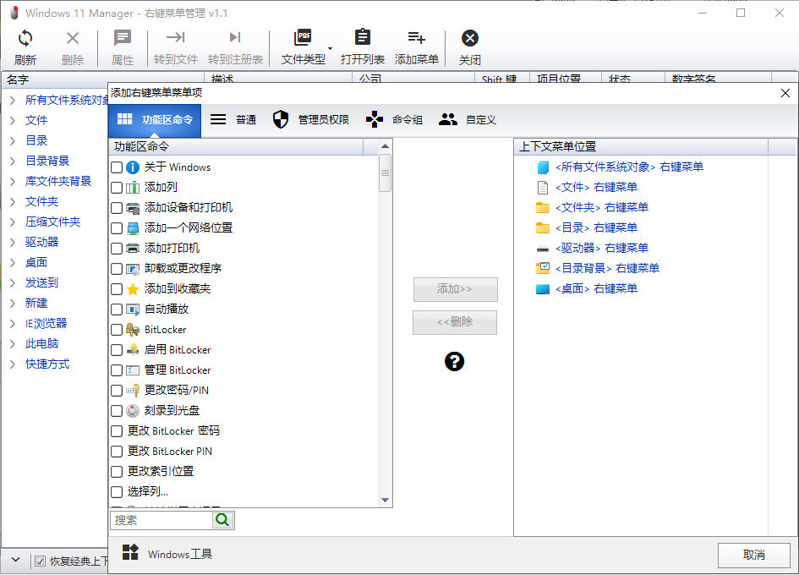
Task: Check the 关于 Windows checkbox
Action: coord(117,167)
